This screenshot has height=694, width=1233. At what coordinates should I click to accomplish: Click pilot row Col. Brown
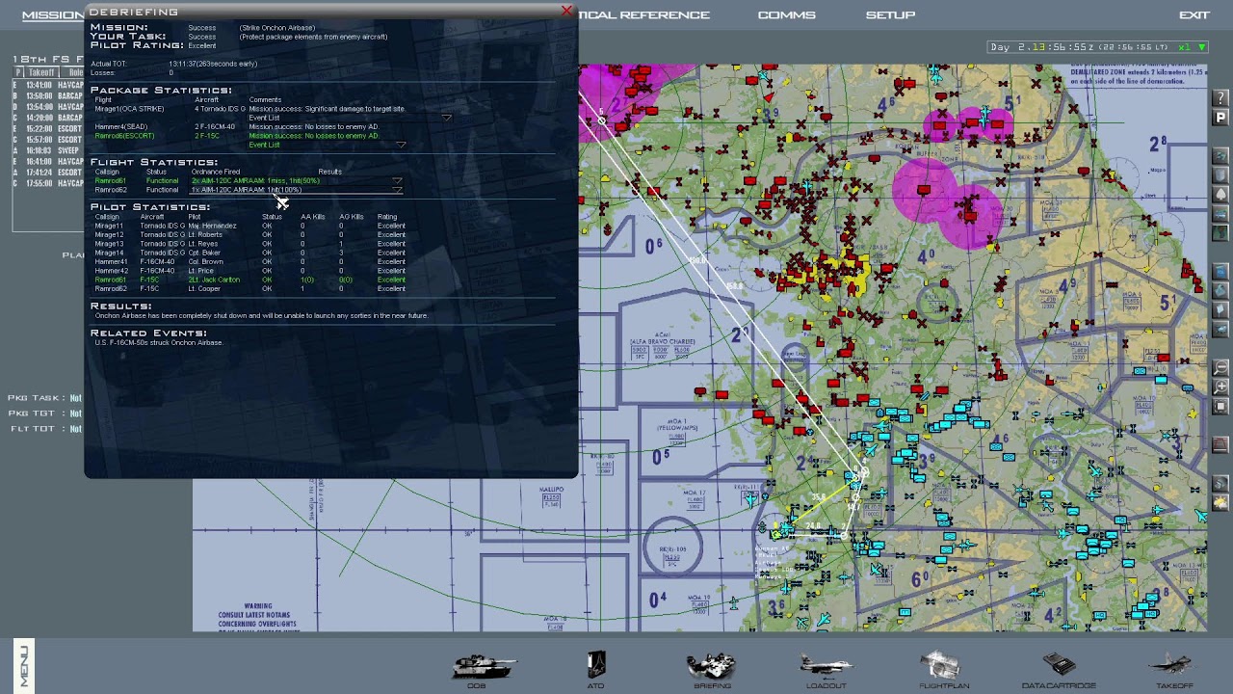(x=249, y=261)
